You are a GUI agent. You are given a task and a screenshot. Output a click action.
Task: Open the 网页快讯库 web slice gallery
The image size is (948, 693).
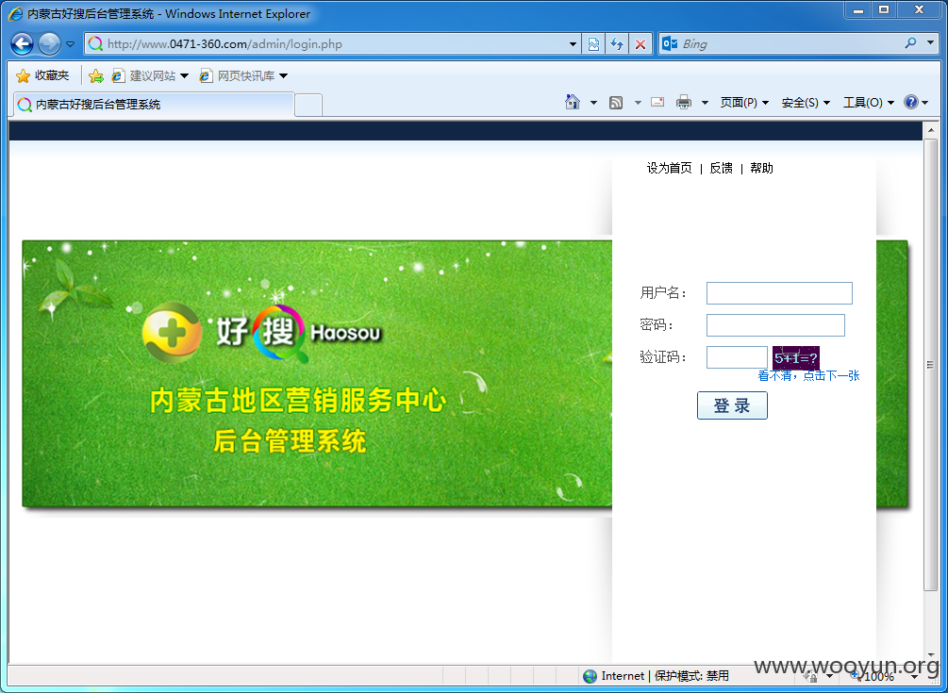[x=243, y=75]
